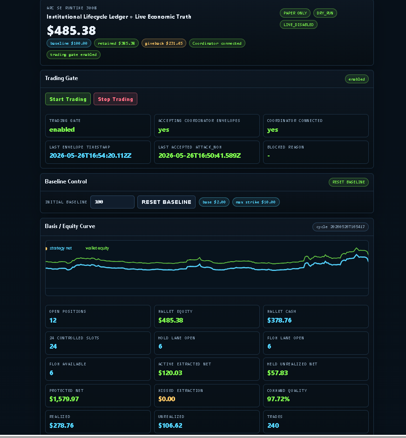Click the Baseline Control section title
Screen dimensions: 406x438
tap(66, 182)
